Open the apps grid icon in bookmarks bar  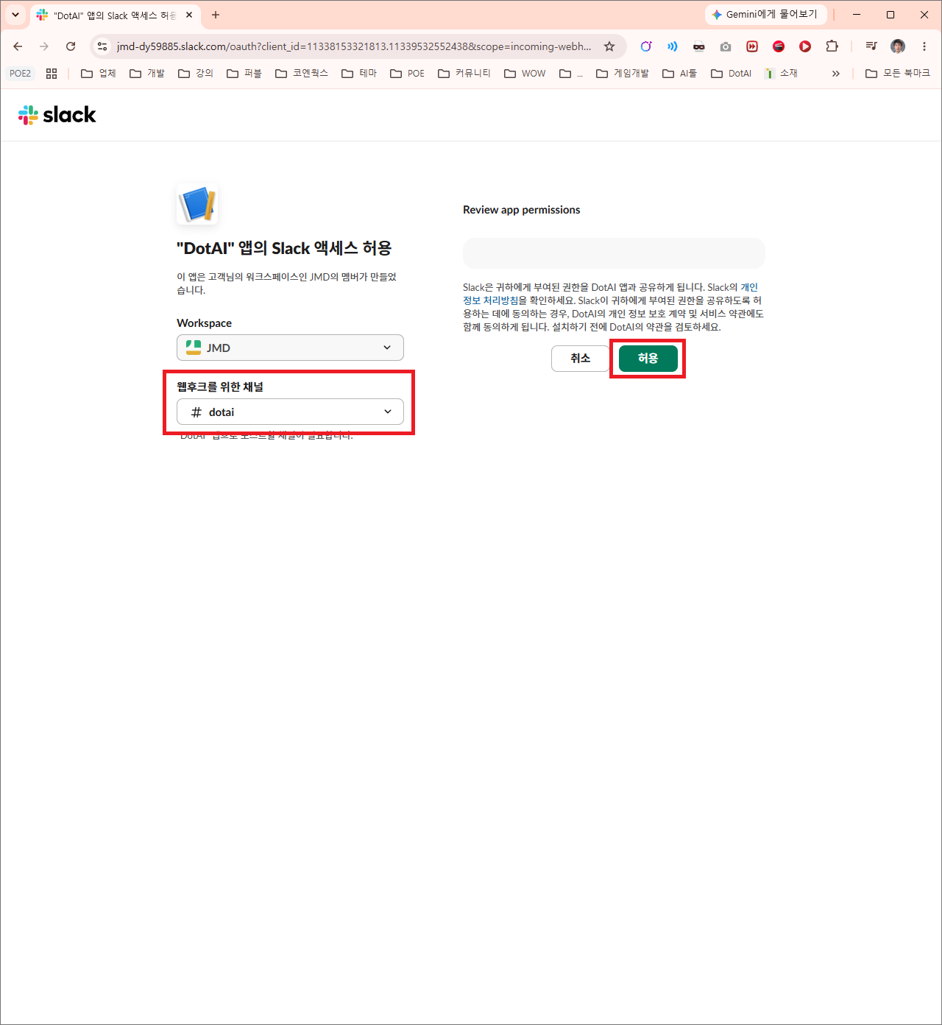(52, 74)
